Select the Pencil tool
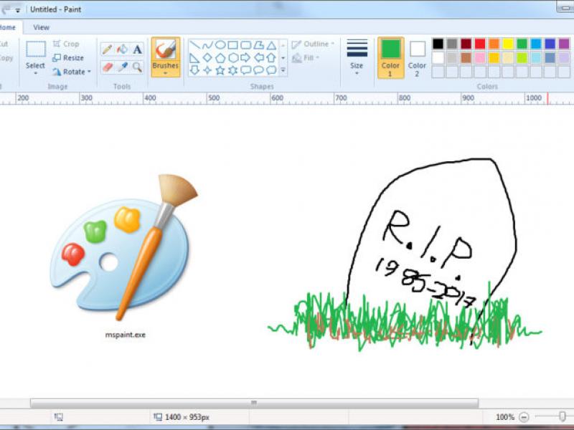 pyautogui.click(x=106, y=49)
